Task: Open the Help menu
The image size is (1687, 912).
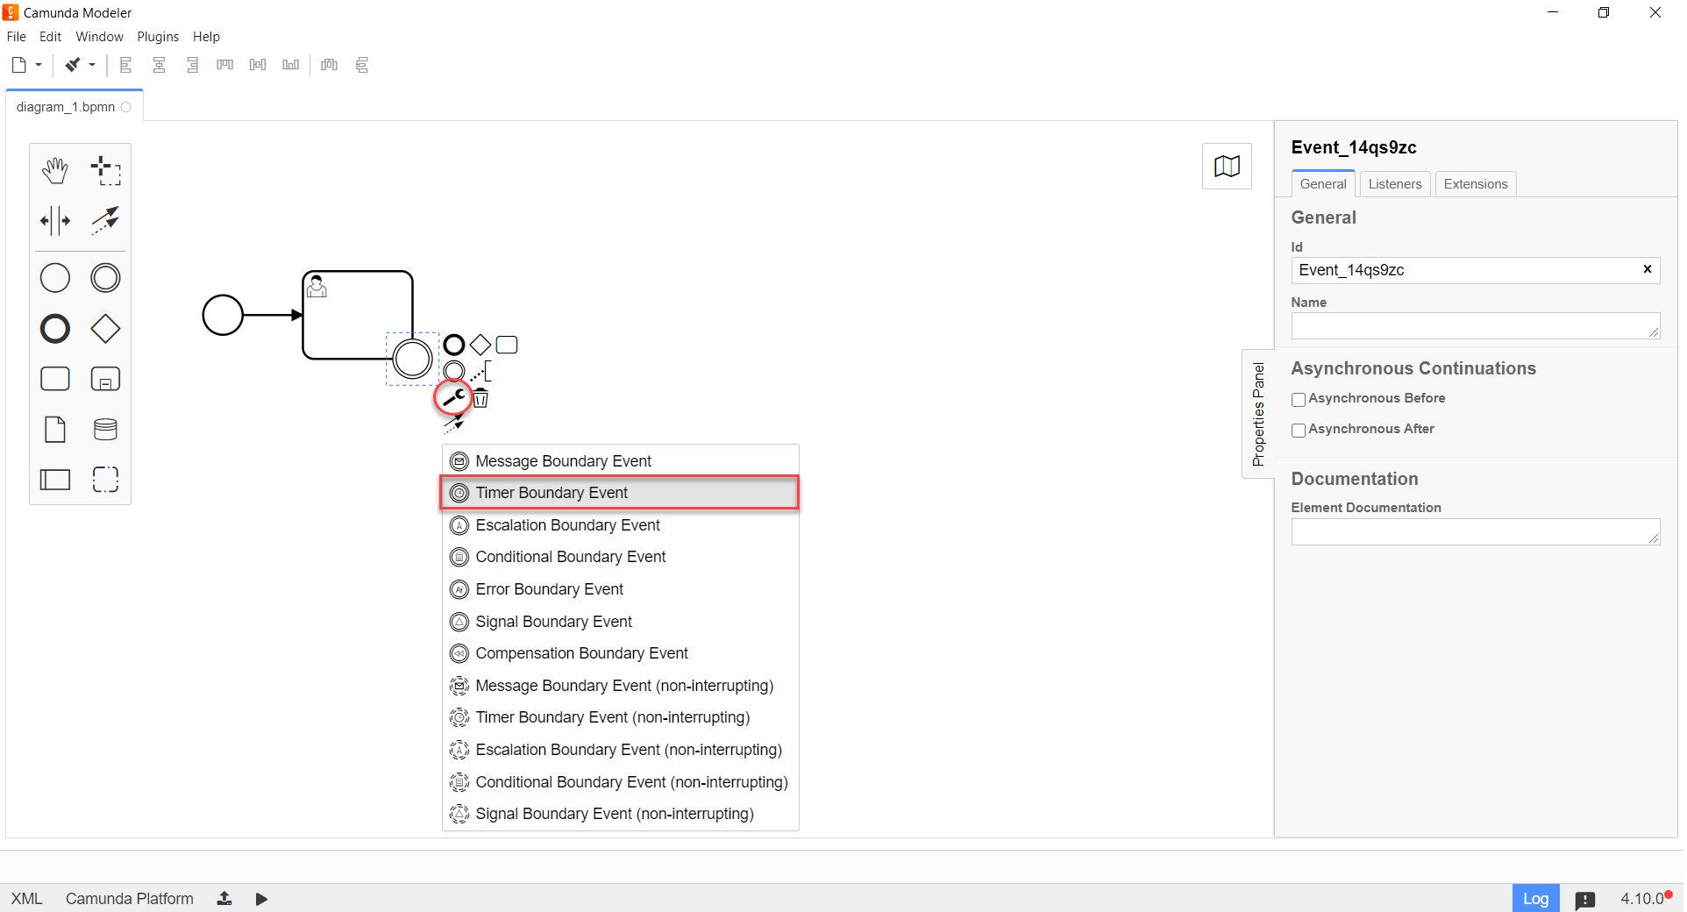Action: click(x=207, y=37)
